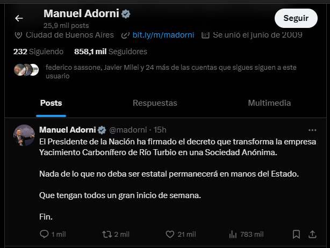This screenshot has width=330, height=248.
Task: Open the post's 15h timestamp
Action: [160, 130]
